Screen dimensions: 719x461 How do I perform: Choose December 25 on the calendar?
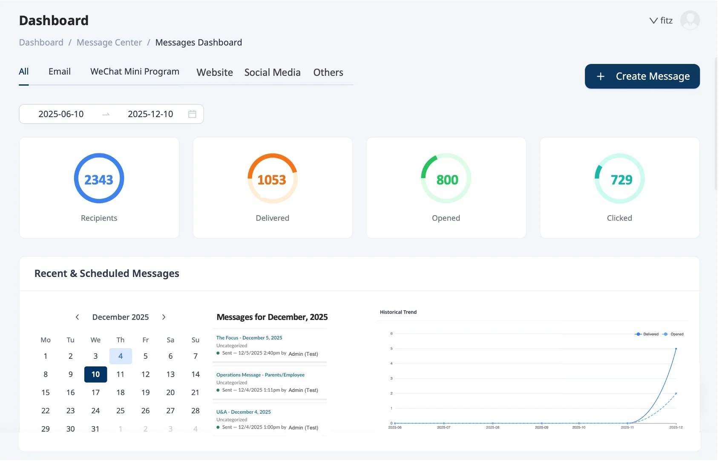(121, 411)
